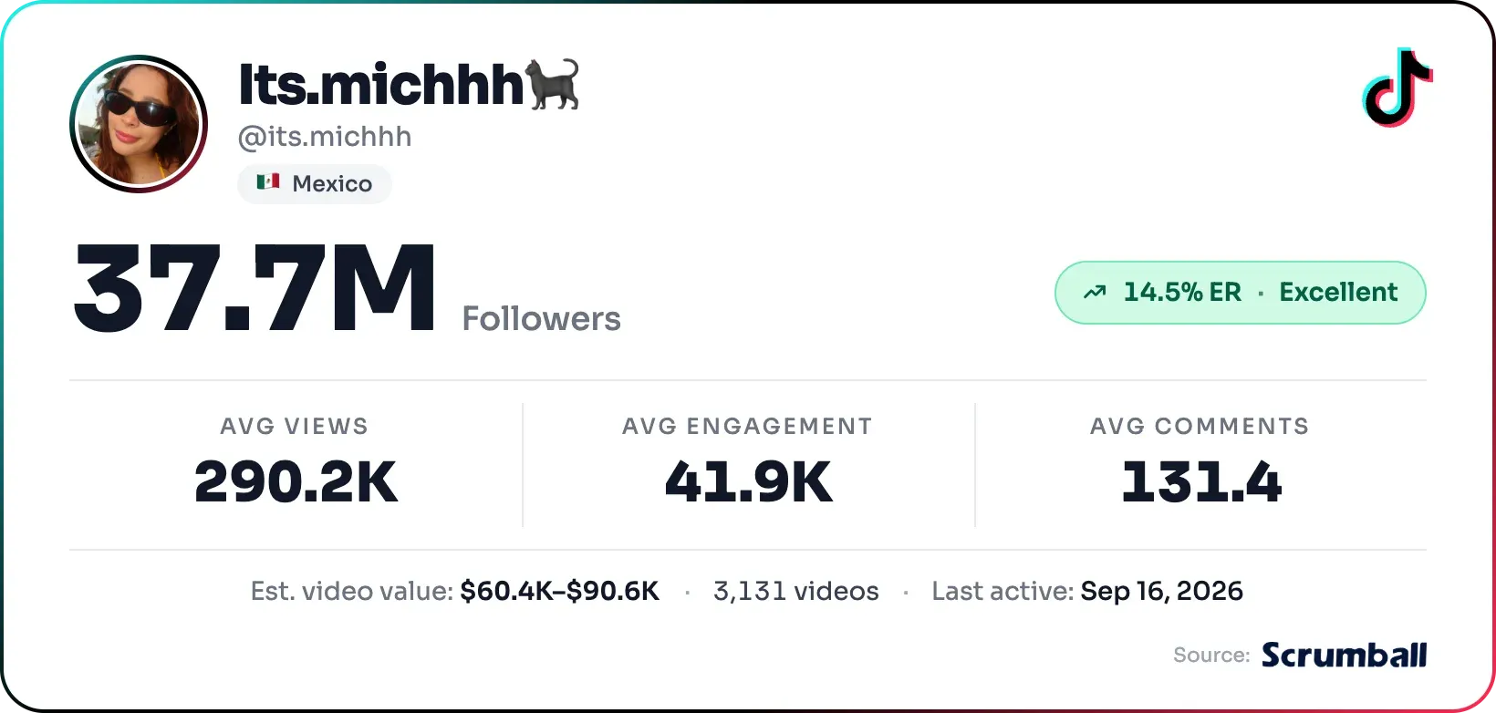1496x713 pixels.
Task: Click the $60.4K–$90.6K estimated video value
Action: 560,591
